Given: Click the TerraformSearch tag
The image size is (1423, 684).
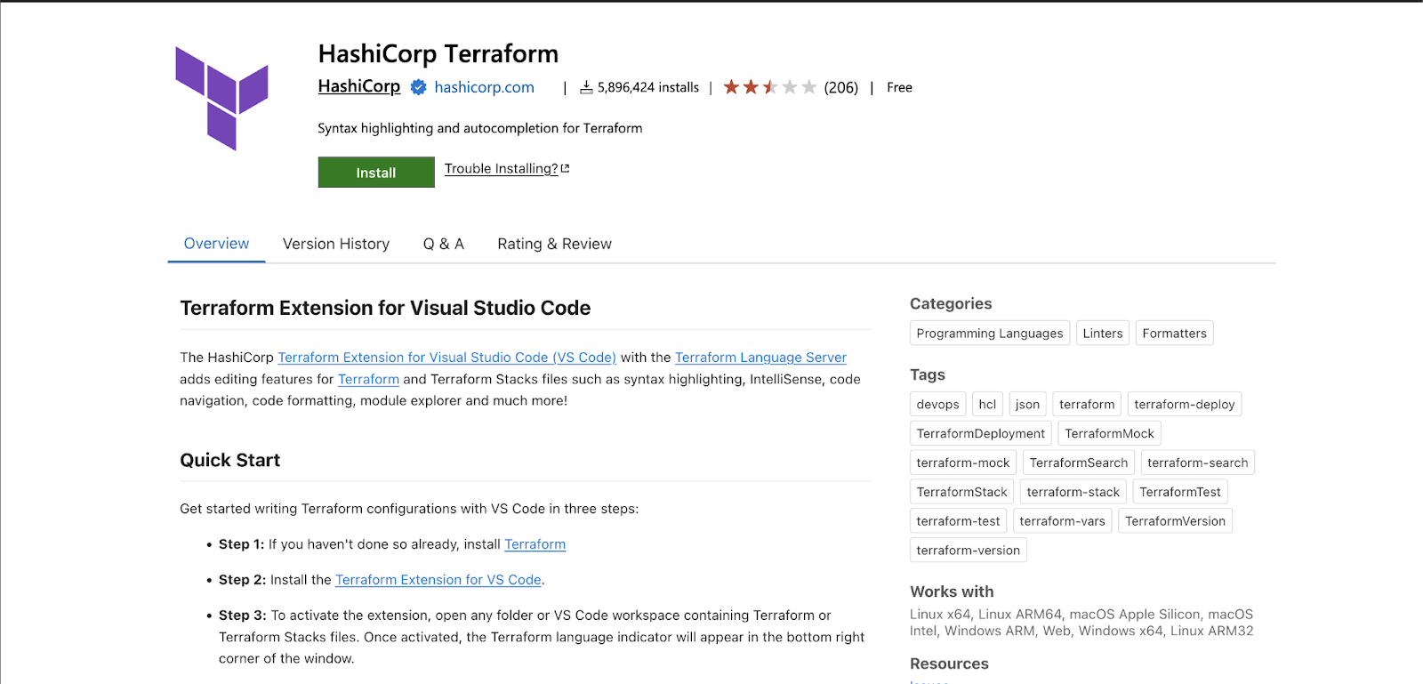Looking at the screenshot, I should coord(1079,463).
